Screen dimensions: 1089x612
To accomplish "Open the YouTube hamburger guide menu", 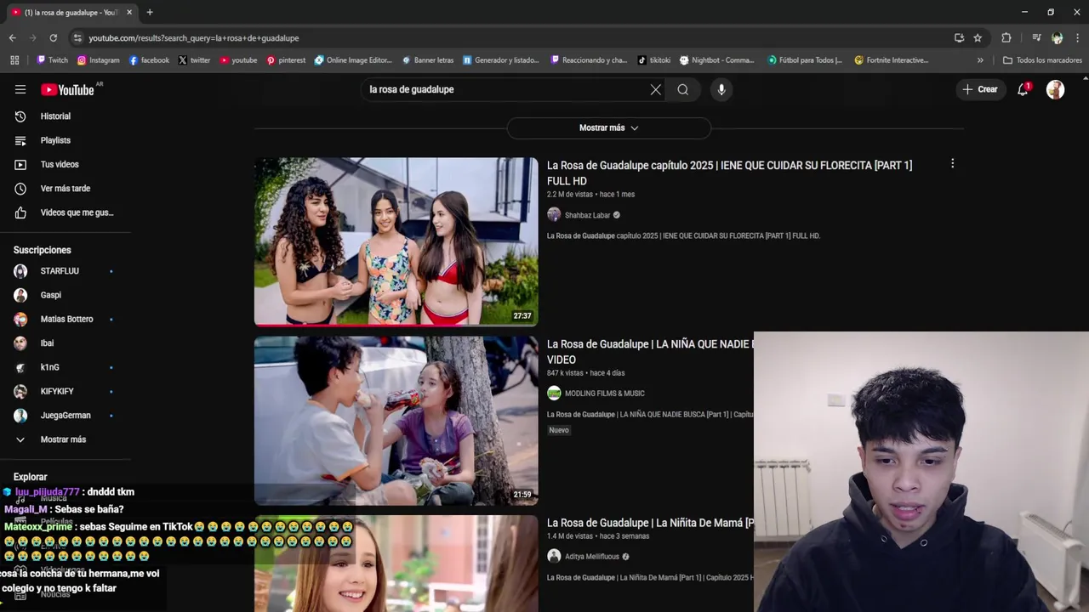I will [20, 89].
